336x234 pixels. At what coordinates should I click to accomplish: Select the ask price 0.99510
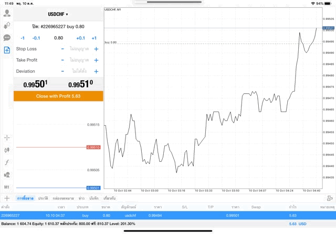click(x=80, y=84)
